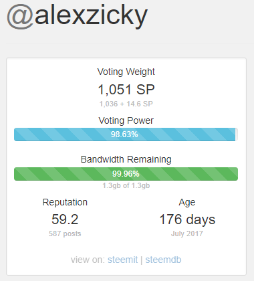Image resolution: width=254 pixels, height=281 pixels.
Task: Click the Voting Power progress bar
Action: click(126, 134)
